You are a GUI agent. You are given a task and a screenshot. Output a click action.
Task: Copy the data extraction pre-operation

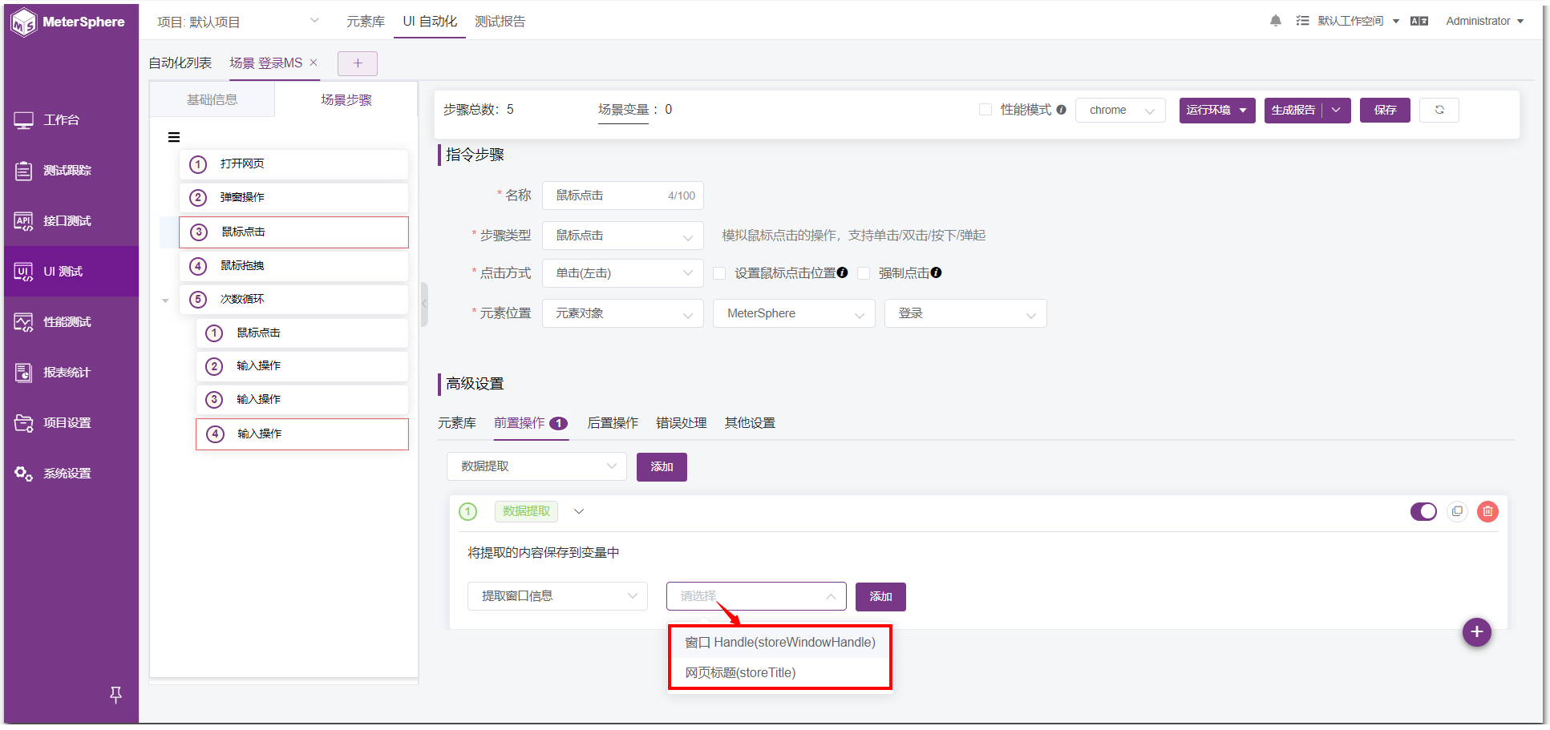[x=1457, y=511]
